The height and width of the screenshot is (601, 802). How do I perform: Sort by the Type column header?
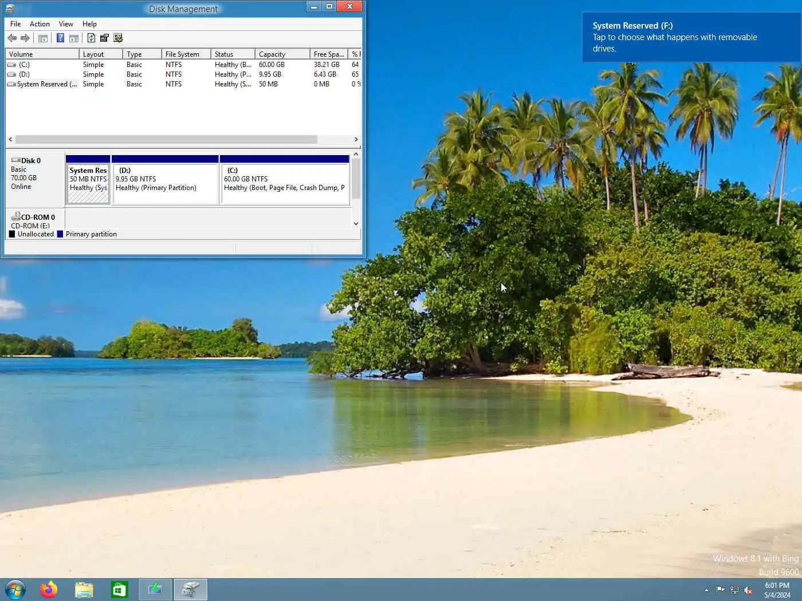[x=142, y=54]
